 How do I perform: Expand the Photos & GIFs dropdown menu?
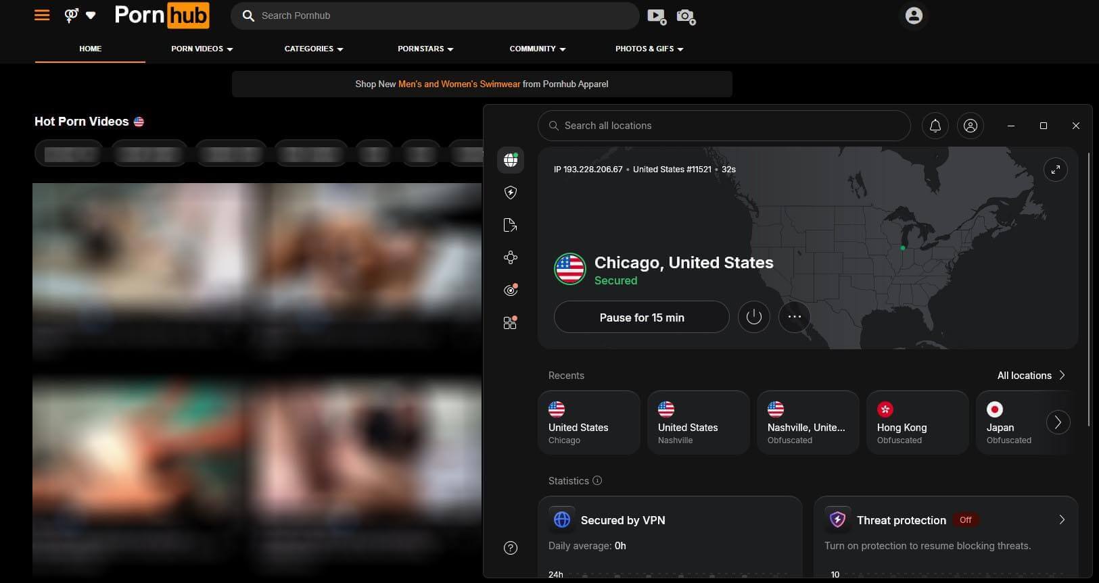click(x=649, y=49)
